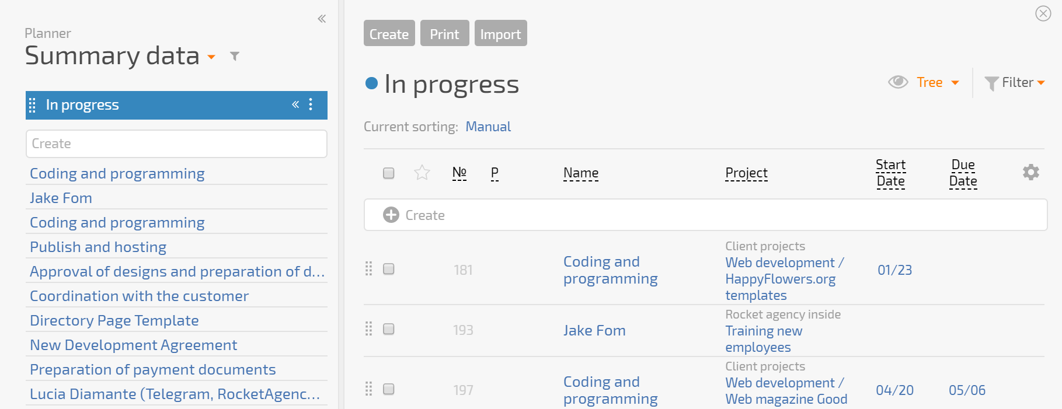Open Publish and hosting task

98,247
